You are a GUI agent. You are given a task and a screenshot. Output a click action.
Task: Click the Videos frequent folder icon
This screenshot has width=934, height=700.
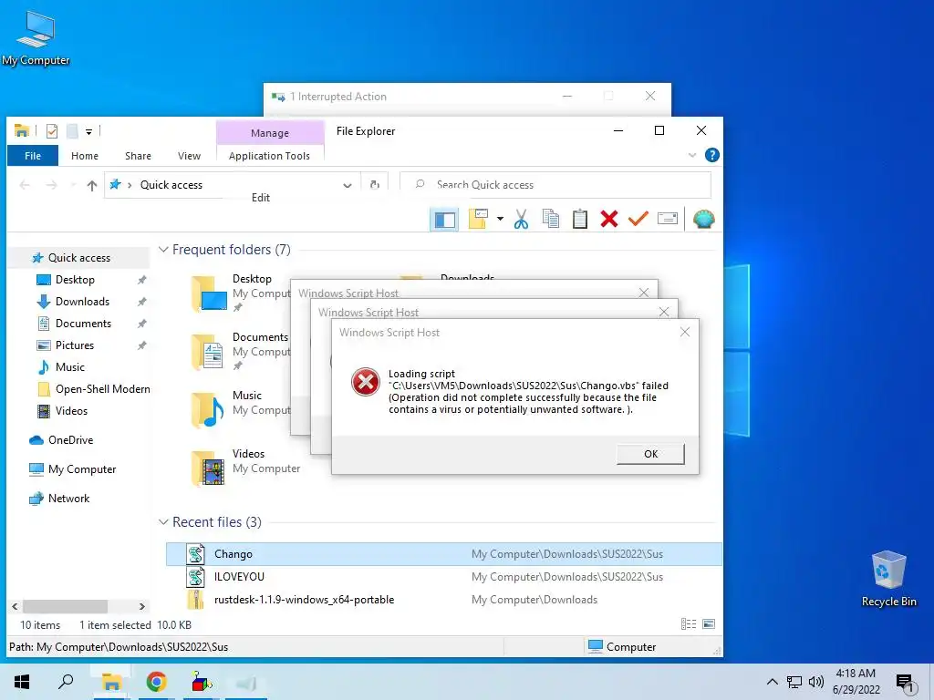tap(208, 468)
